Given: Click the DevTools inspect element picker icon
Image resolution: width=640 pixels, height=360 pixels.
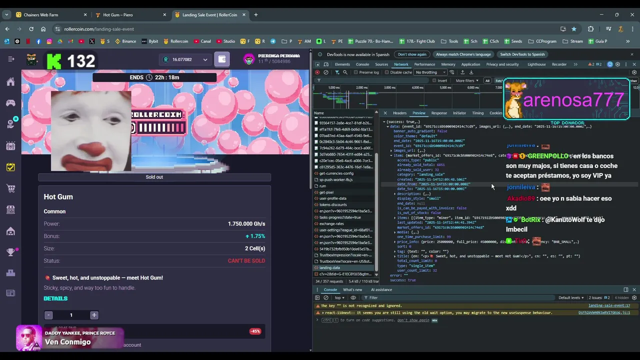Looking at the screenshot, I should click(x=318, y=64).
